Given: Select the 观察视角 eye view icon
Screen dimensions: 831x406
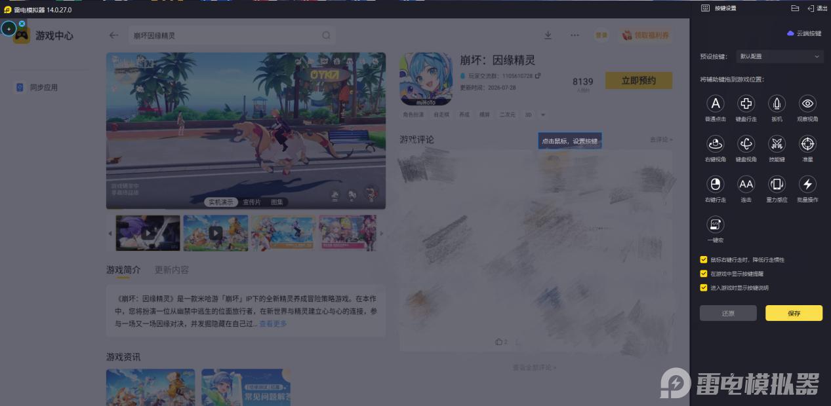Looking at the screenshot, I should click(x=807, y=103).
